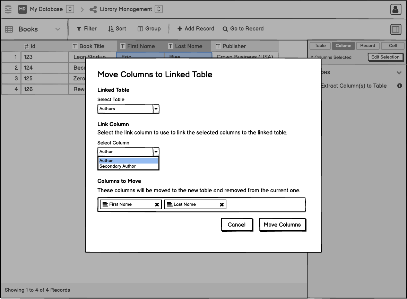Click the Book Title column type icon
Screen dimensions: 407x299
pos(75,46)
